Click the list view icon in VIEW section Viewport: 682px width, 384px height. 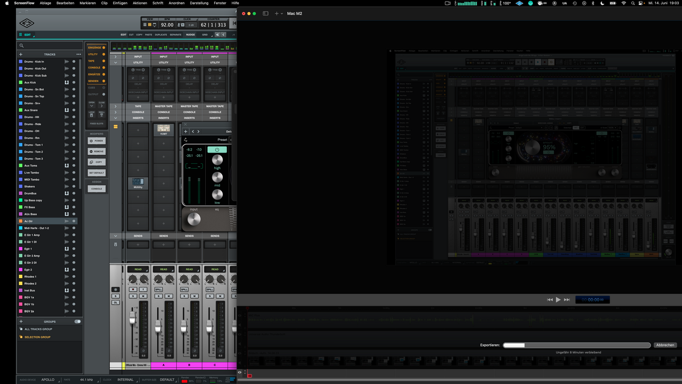click(145, 25)
